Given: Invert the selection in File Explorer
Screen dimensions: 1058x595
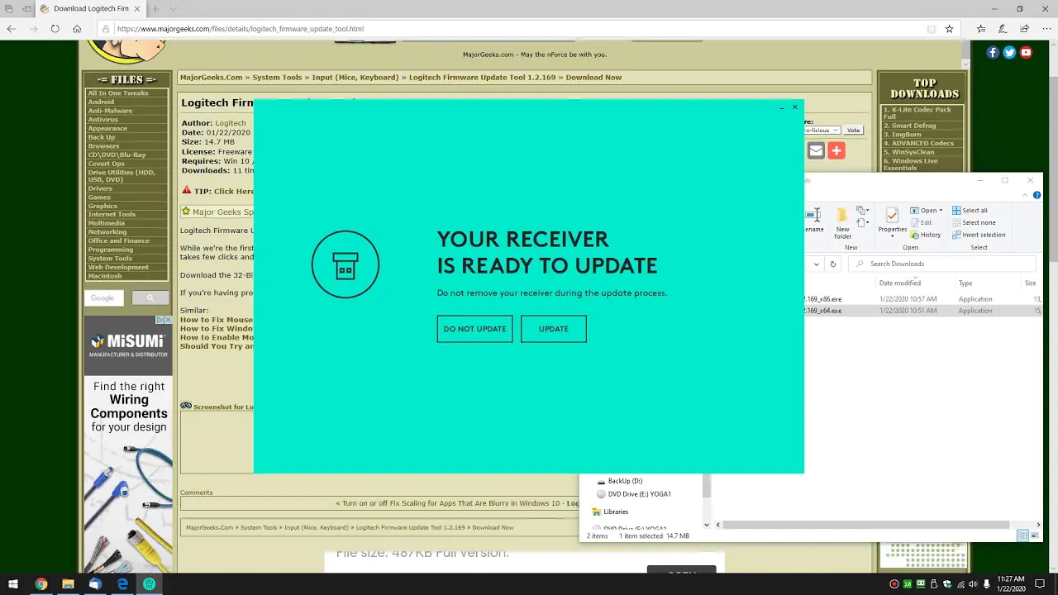Looking at the screenshot, I should (x=984, y=235).
